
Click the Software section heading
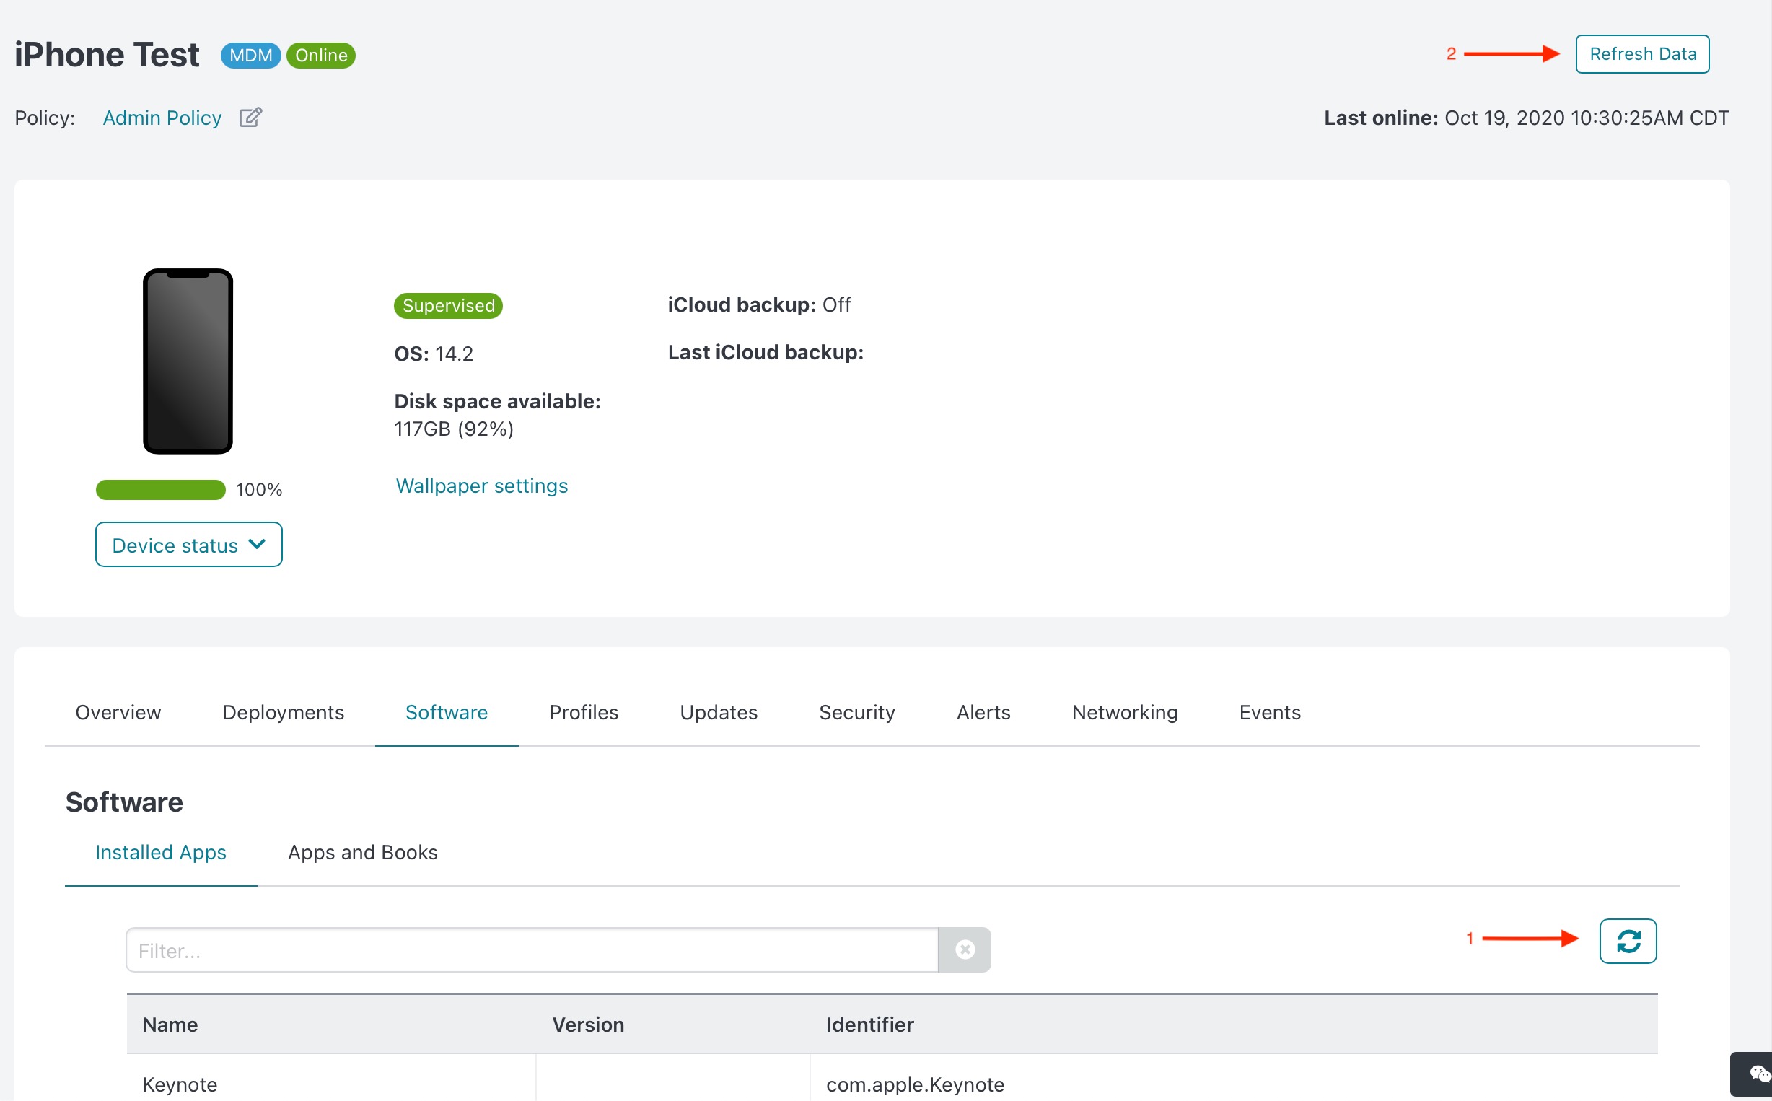(124, 802)
